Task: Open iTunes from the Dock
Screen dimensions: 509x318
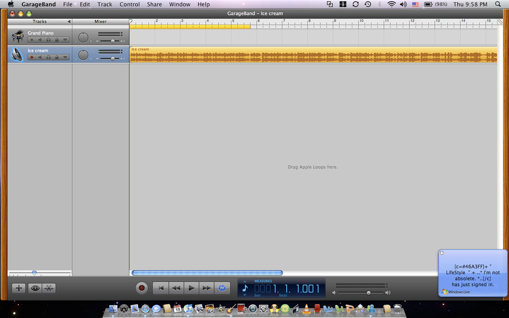Action: point(188,309)
